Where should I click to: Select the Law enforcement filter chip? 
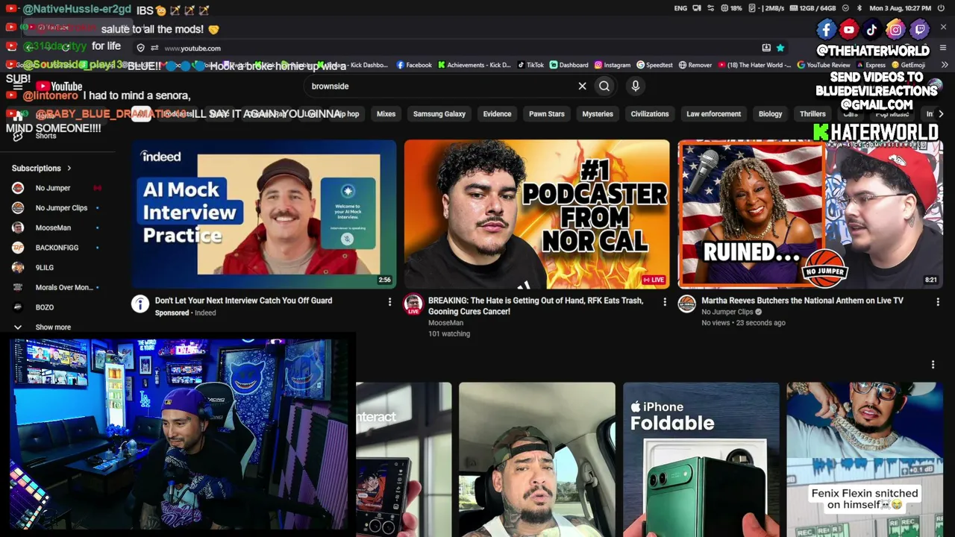(714, 114)
